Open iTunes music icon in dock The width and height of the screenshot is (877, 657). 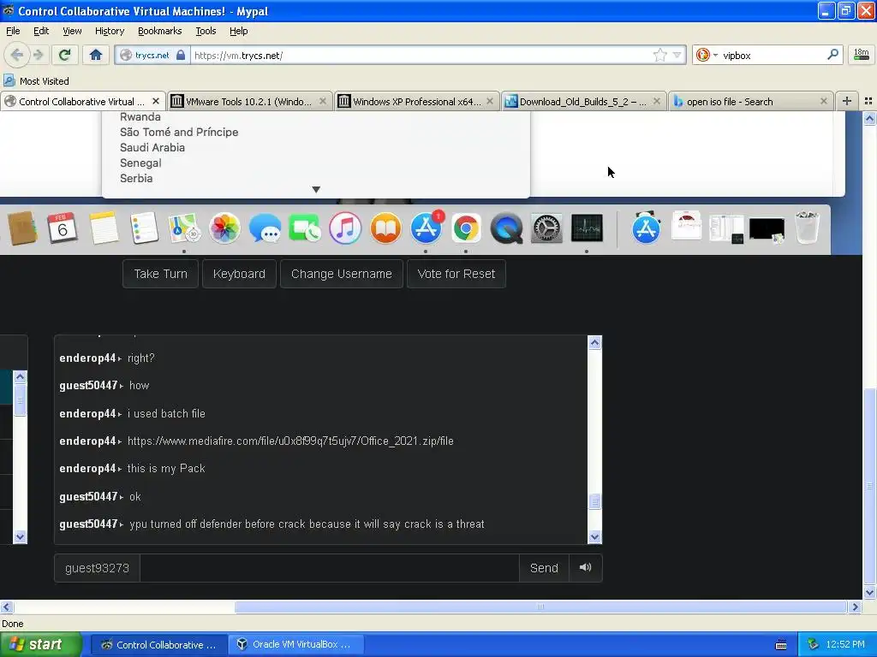345,228
